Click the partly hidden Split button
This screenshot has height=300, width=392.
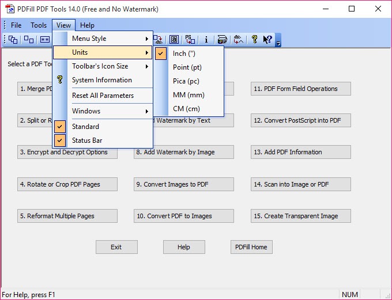[35, 120]
